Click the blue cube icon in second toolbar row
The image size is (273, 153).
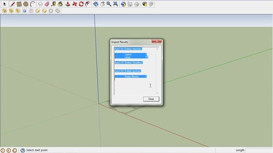[24, 11]
